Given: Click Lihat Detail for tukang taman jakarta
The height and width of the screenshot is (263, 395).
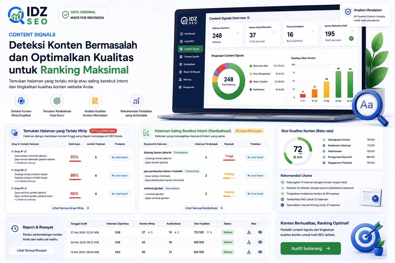Looking at the screenshot, I should pos(255,157).
